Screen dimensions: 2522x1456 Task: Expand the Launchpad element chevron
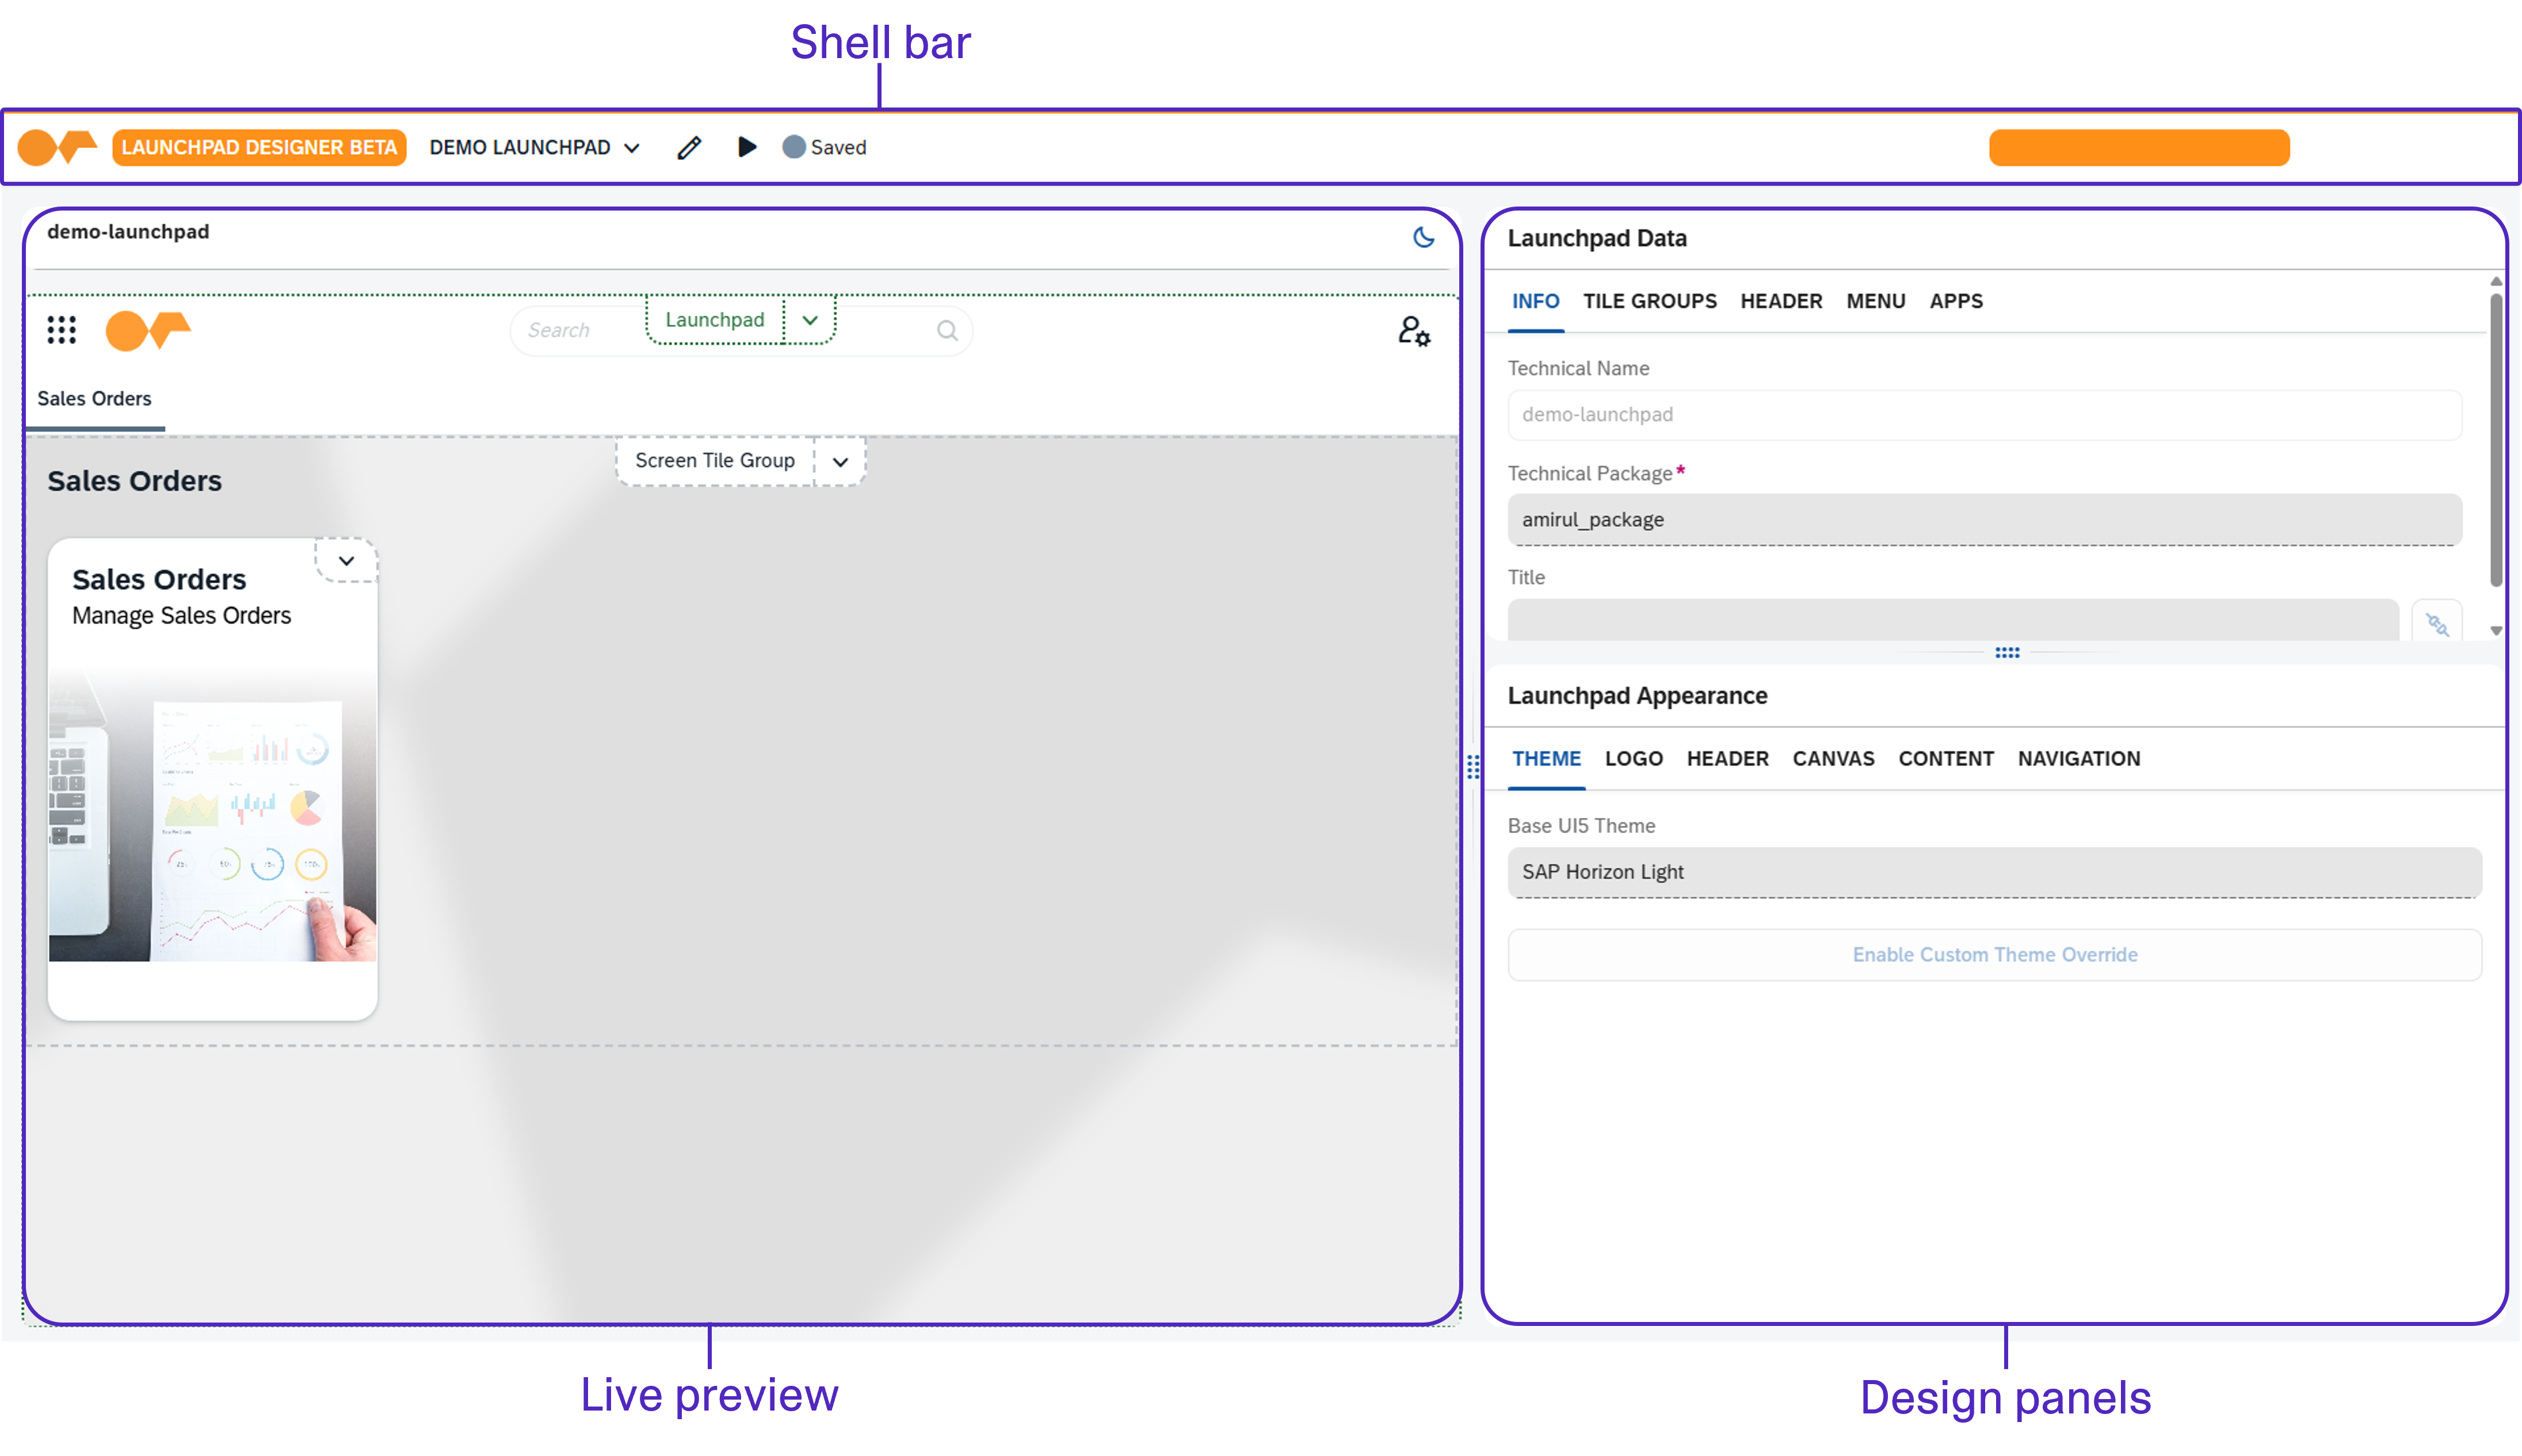[810, 320]
